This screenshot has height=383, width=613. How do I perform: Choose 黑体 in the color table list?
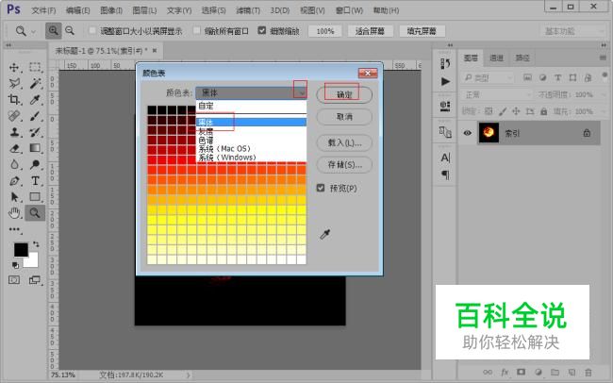click(x=251, y=123)
